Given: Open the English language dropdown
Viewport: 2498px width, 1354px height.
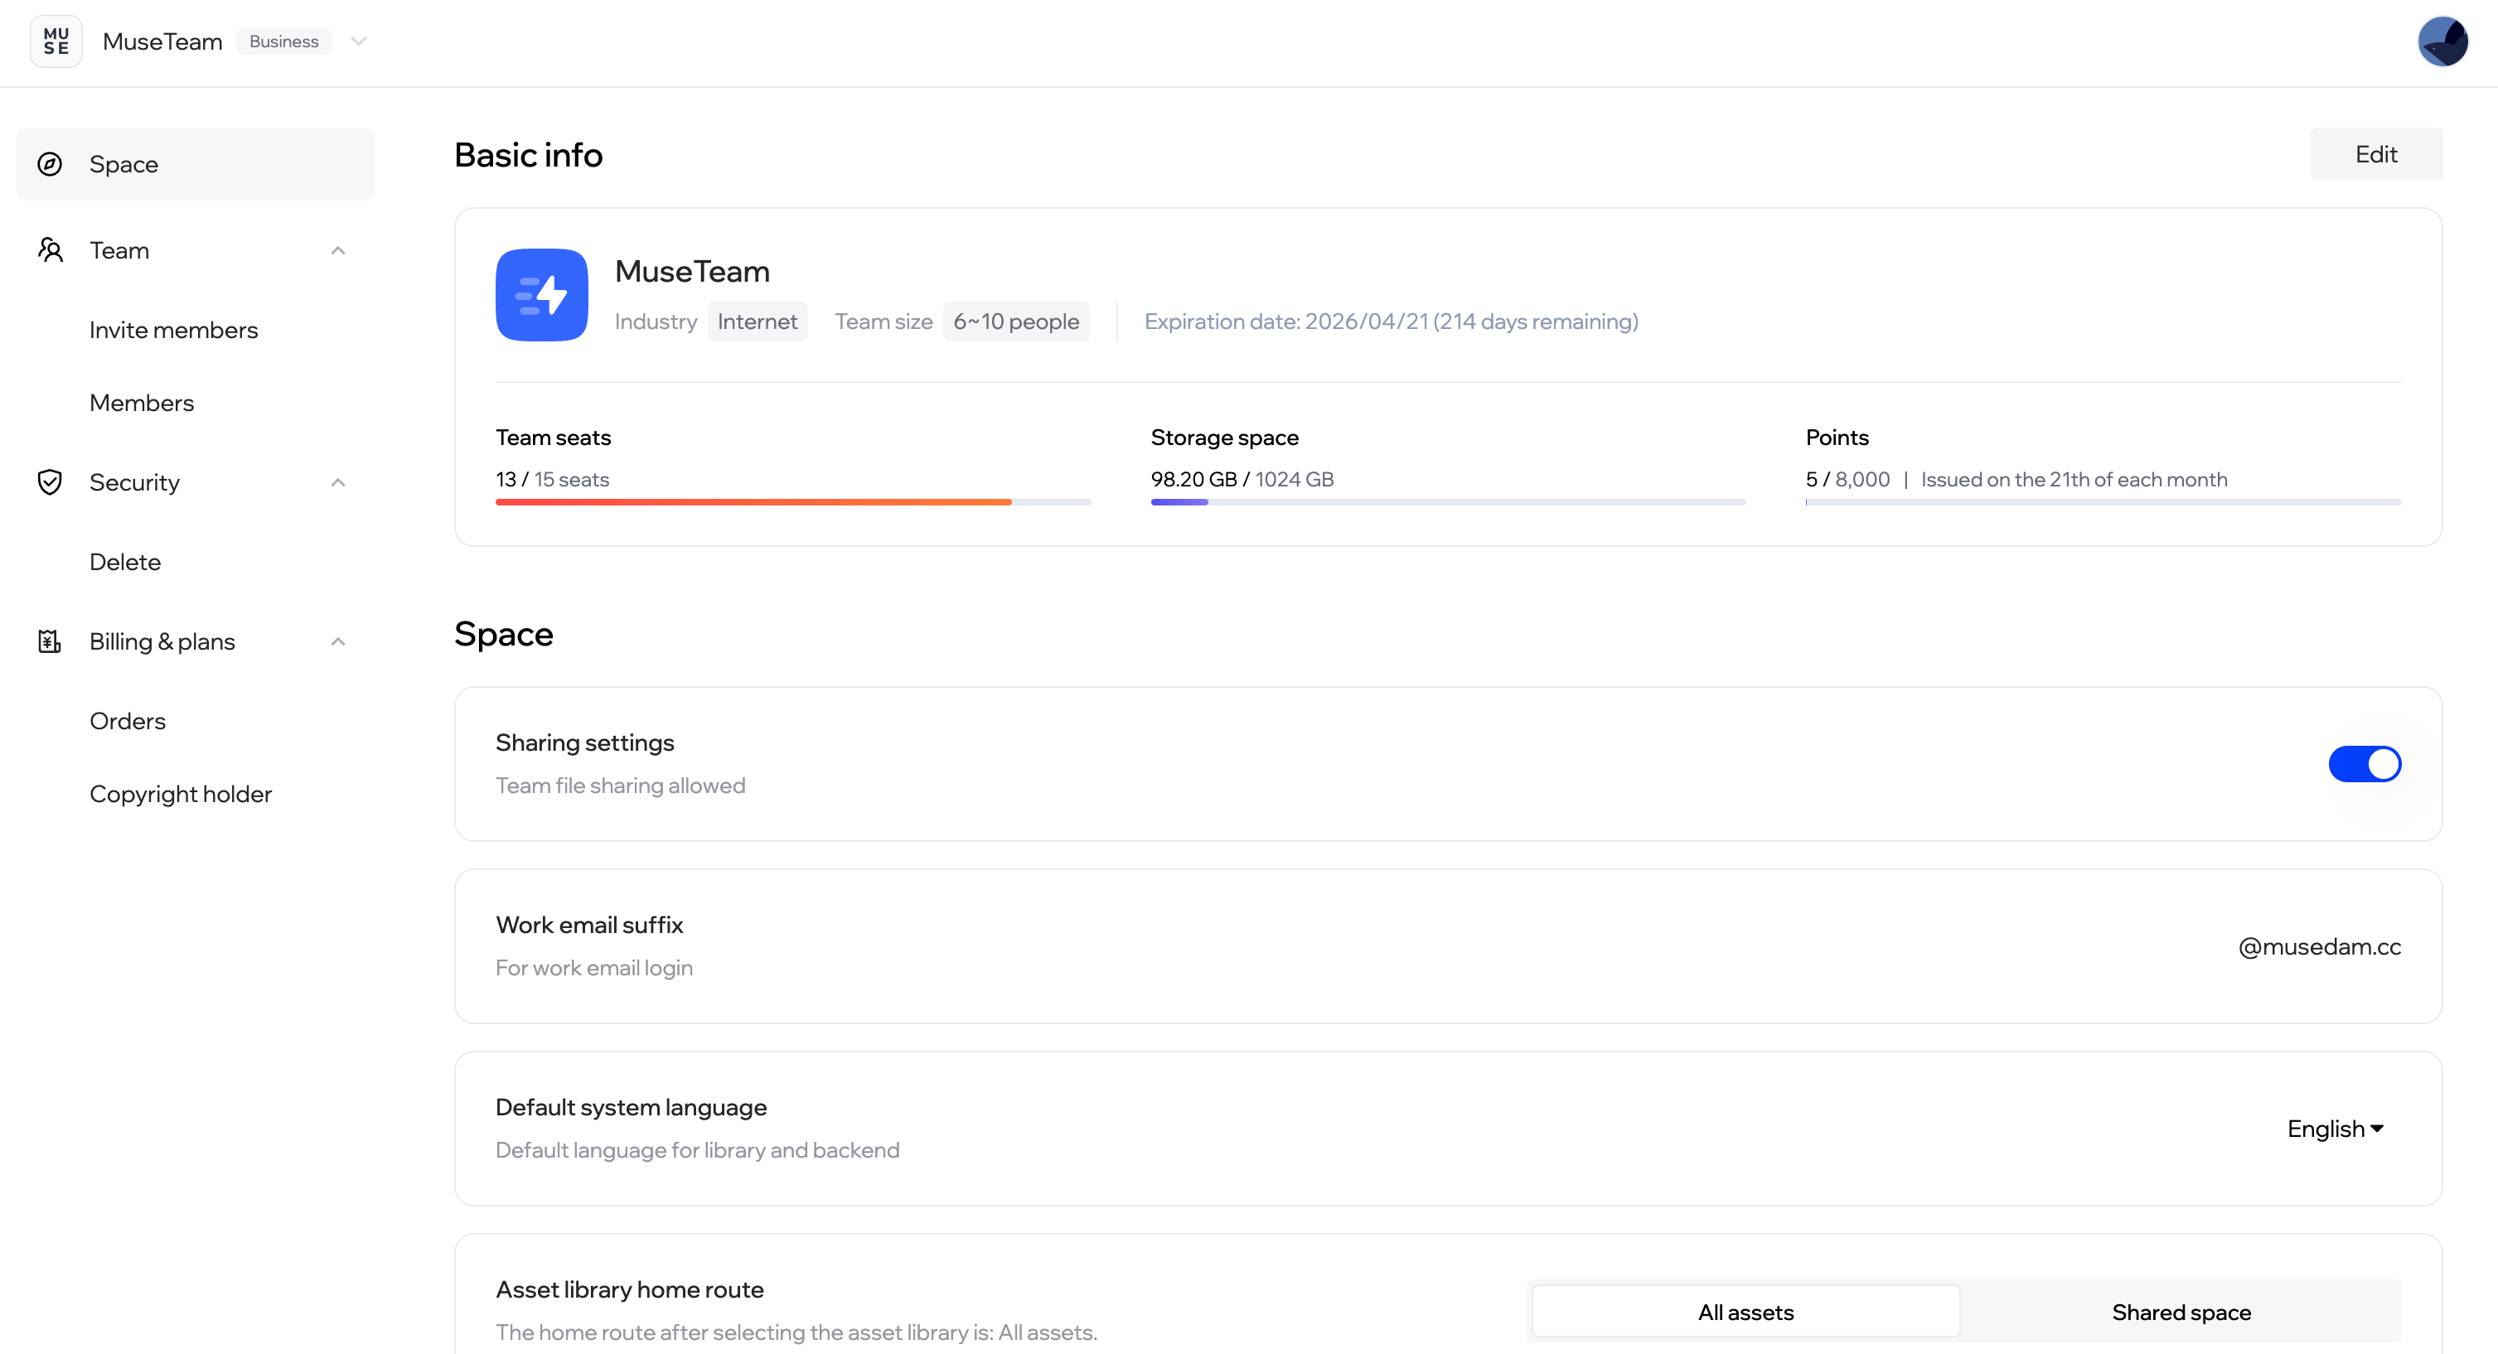Looking at the screenshot, I should (x=2334, y=1128).
